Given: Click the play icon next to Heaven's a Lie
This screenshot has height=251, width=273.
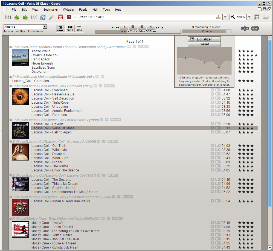Looking at the screenshot, I should tap(218, 94).
